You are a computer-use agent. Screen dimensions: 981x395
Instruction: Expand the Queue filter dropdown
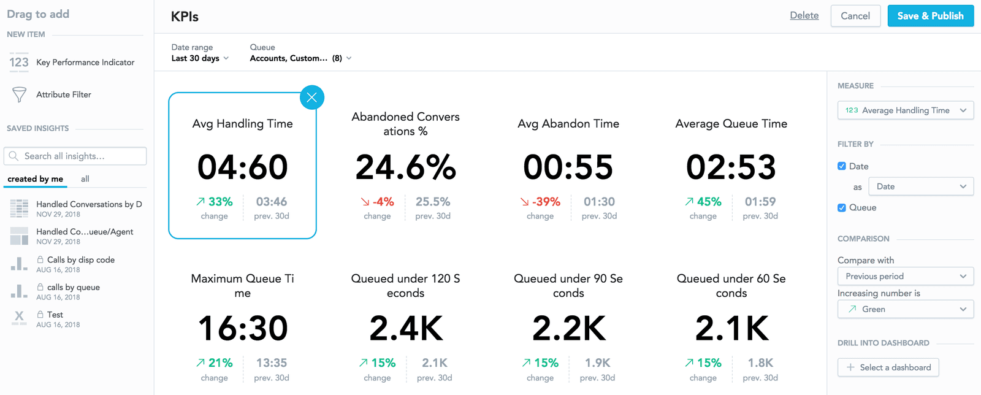pyautogui.click(x=300, y=58)
